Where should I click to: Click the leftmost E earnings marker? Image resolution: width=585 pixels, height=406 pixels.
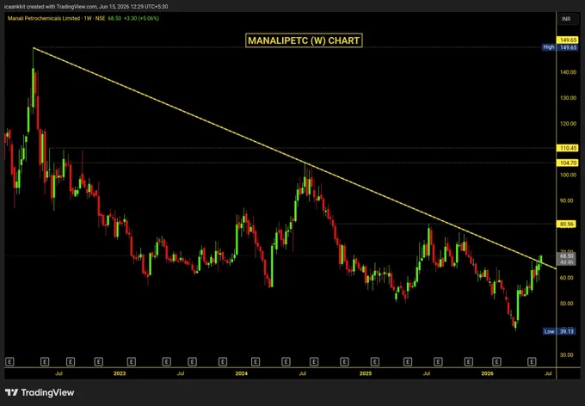tap(9, 361)
